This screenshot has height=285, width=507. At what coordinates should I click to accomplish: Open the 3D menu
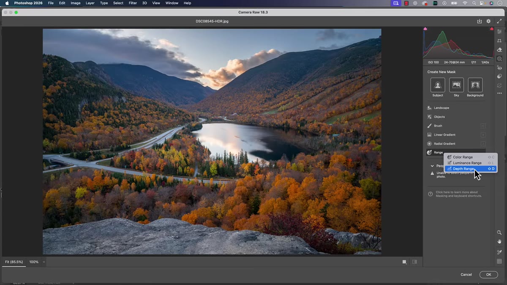144,3
